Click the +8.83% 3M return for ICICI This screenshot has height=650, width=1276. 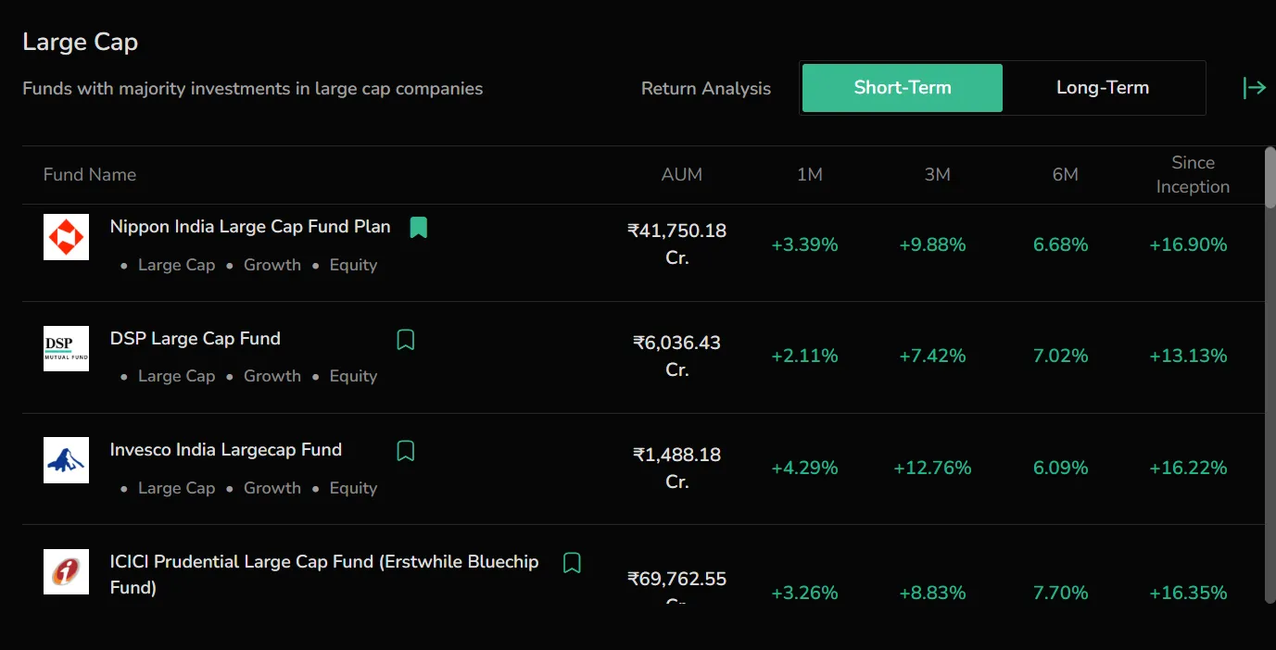click(x=932, y=593)
